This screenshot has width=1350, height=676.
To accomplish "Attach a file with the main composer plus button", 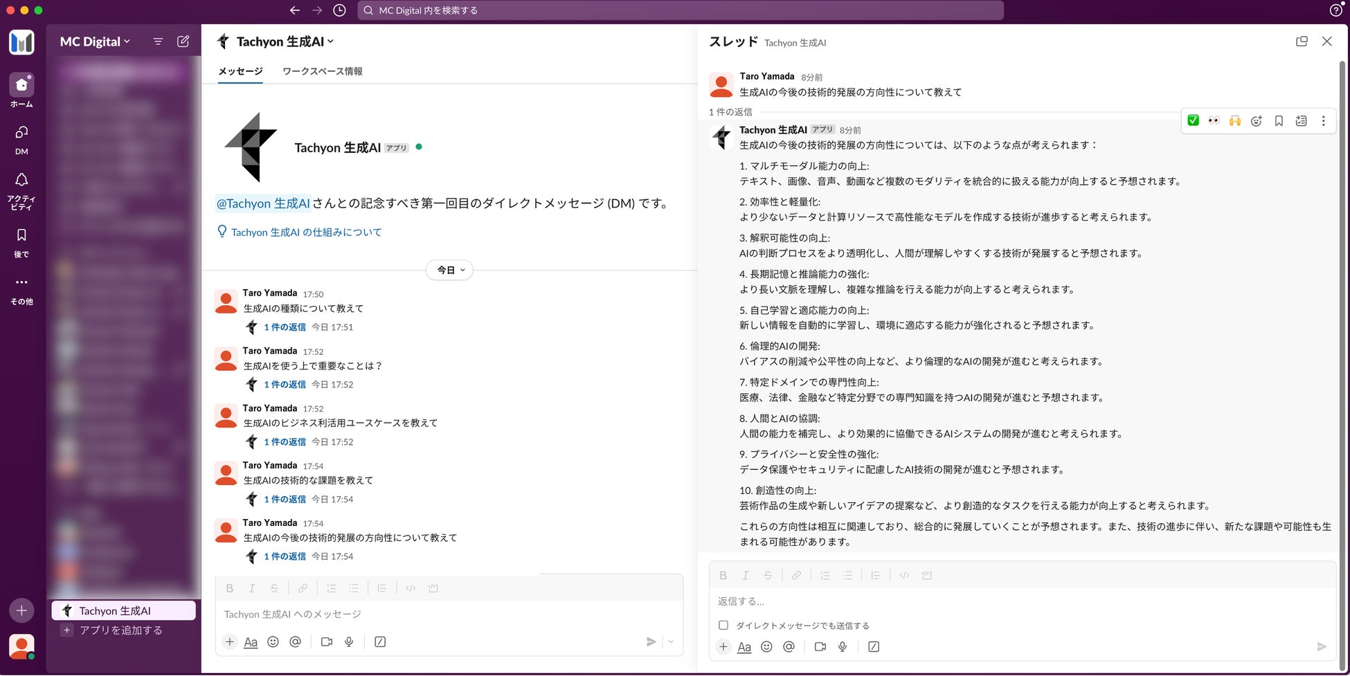I will [230, 641].
